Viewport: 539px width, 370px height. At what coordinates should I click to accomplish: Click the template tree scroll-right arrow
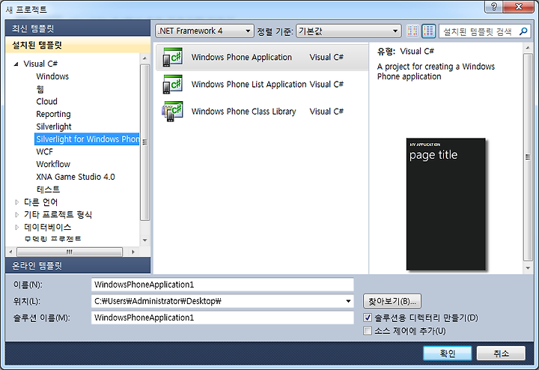[x=133, y=252]
